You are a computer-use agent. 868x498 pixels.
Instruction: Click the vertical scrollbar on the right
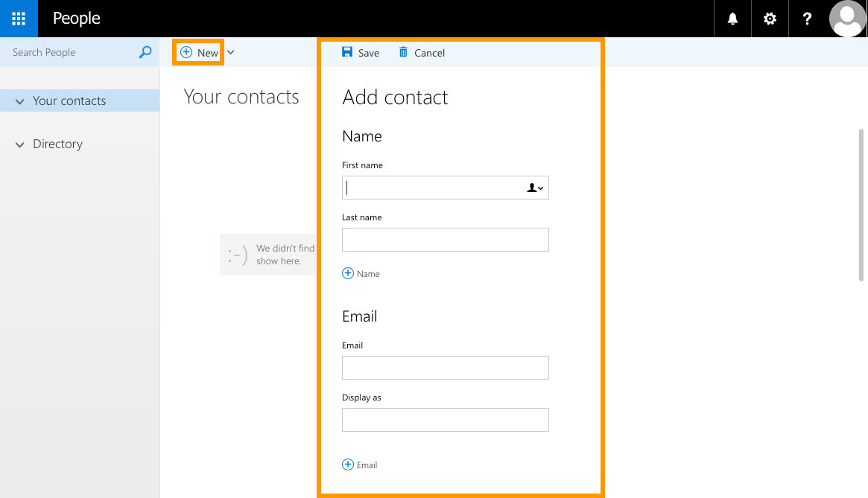click(x=862, y=205)
